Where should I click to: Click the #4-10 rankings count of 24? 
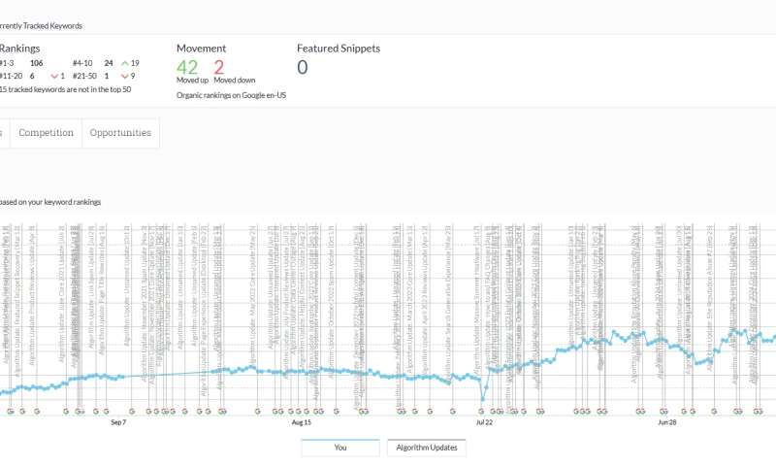coord(109,62)
